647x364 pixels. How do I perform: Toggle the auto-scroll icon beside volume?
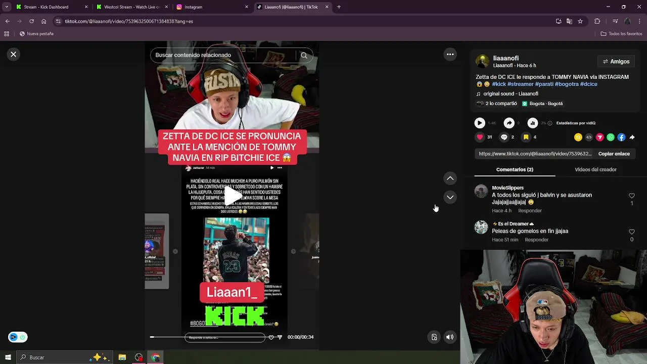(434, 337)
